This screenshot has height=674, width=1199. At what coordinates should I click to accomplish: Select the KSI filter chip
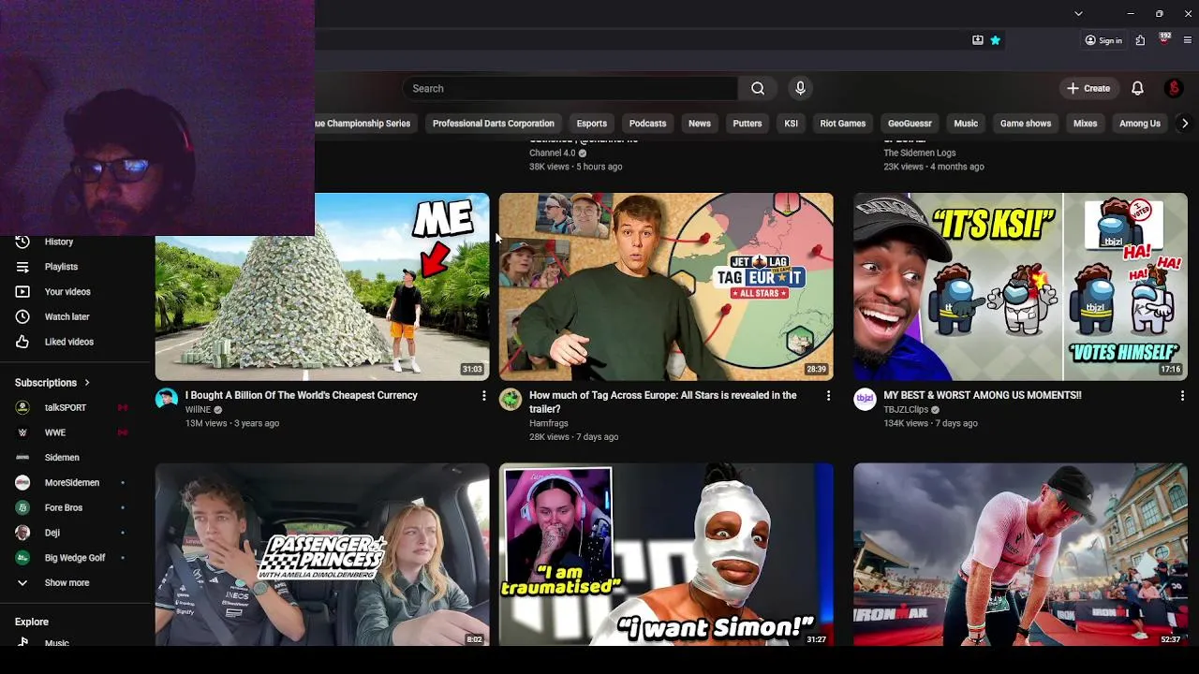click(x=791, y=124)
